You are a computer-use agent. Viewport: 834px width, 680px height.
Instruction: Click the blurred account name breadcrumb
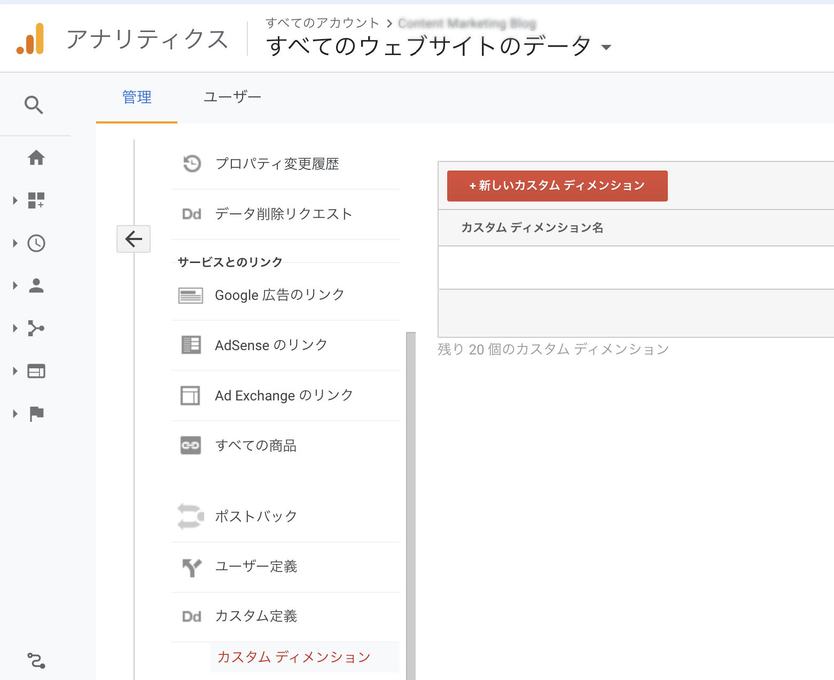click(x=467, y=23)
